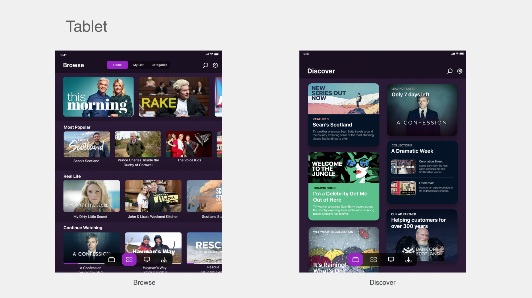532x298 pixels.
Task: Open settings gear on Browse screen
Action: click(x=215, y=65)
